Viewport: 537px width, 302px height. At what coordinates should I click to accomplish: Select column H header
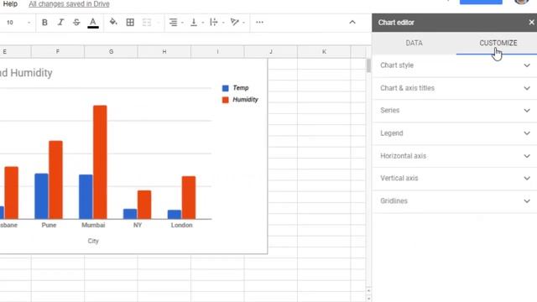[164, 52]
